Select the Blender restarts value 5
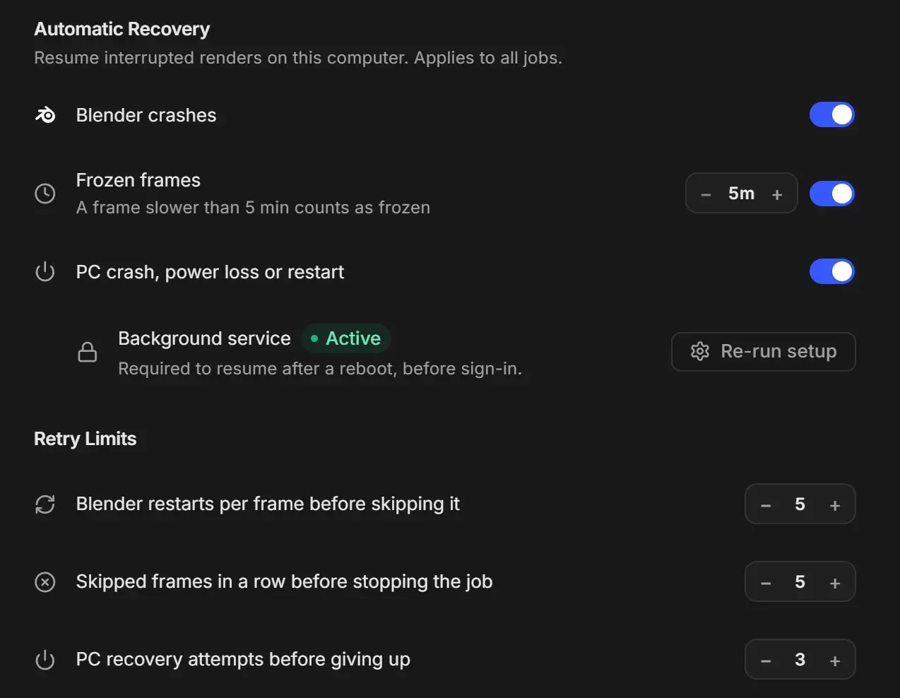900x698 pixels. pos(800,504)
